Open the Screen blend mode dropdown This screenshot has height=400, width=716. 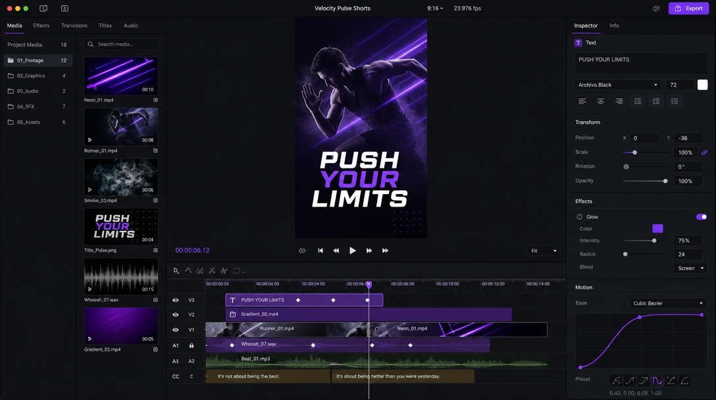(x=690, y=268)
